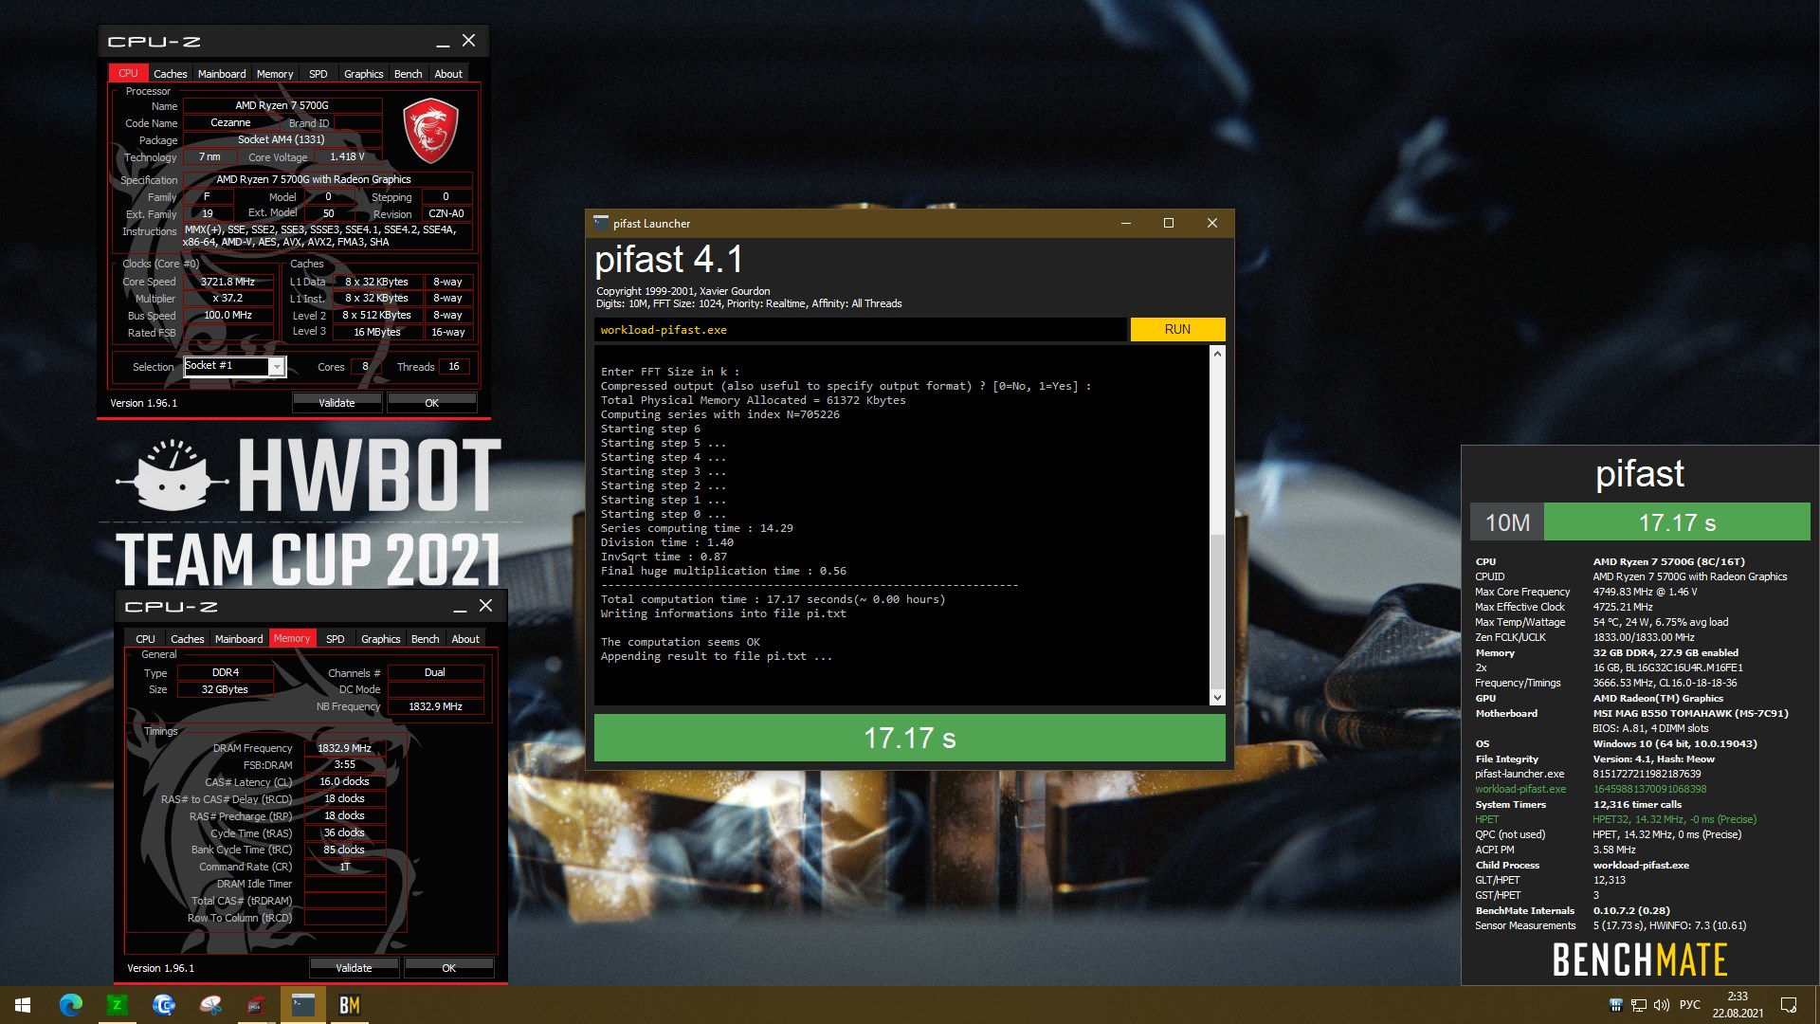Click the blue bars monitoring tray icon
The image size is (1820, 1024).
(x=1616, y=1005)
